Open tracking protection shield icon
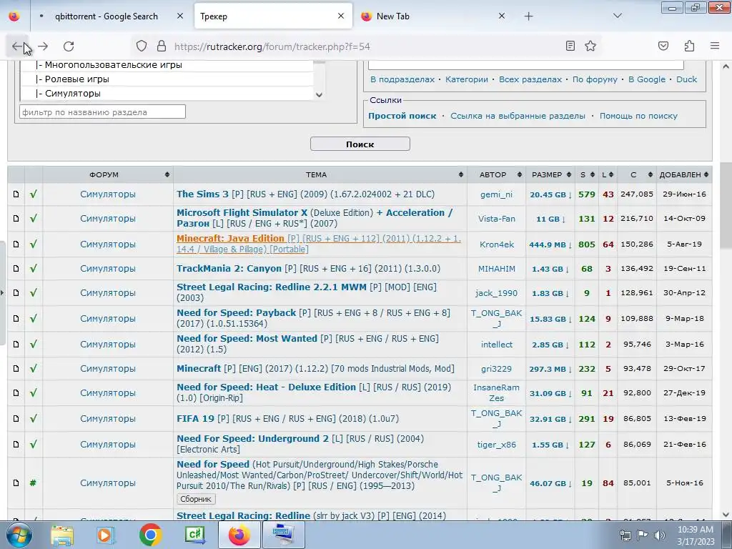Screen dimensions: 732x549 (142, 46)
